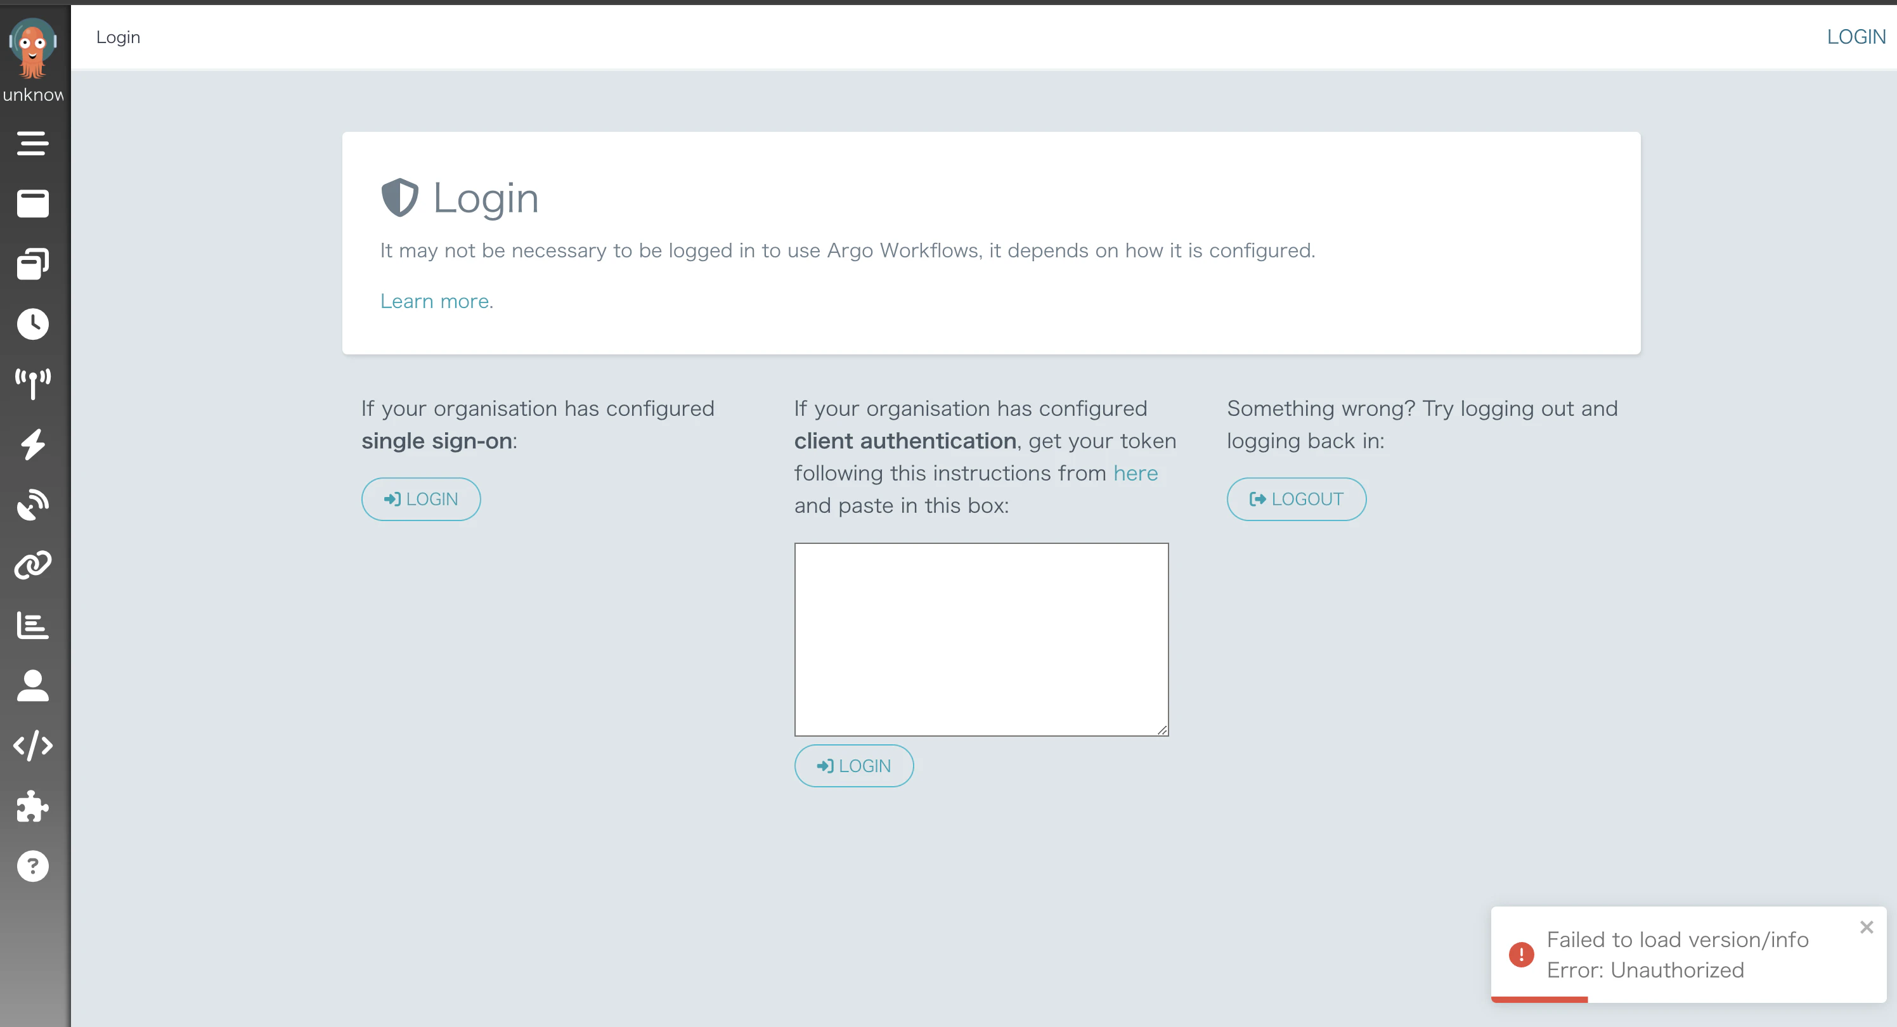Click LOGIN button below the token box
This screenshot has width=1897, height=1027.
[853, 766]
